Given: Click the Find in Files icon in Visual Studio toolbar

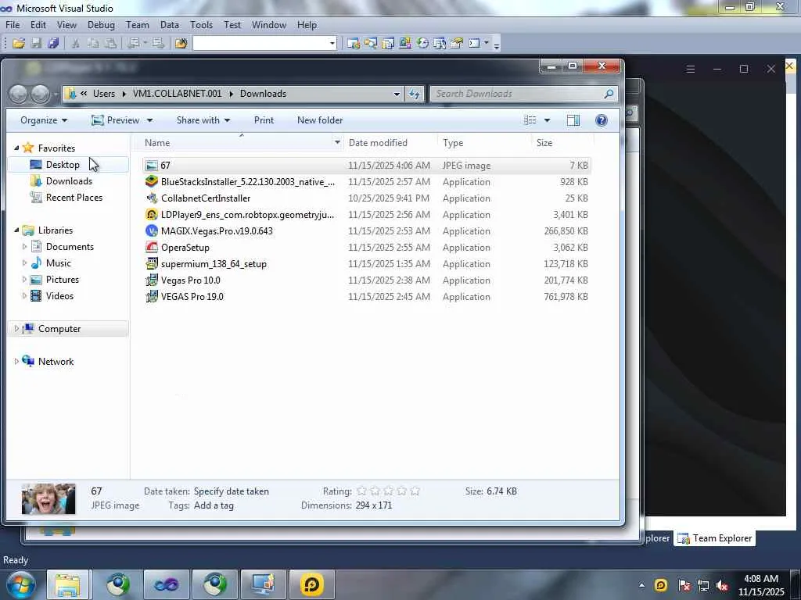Looking at the screenshot, I should [x=181, y=44].
